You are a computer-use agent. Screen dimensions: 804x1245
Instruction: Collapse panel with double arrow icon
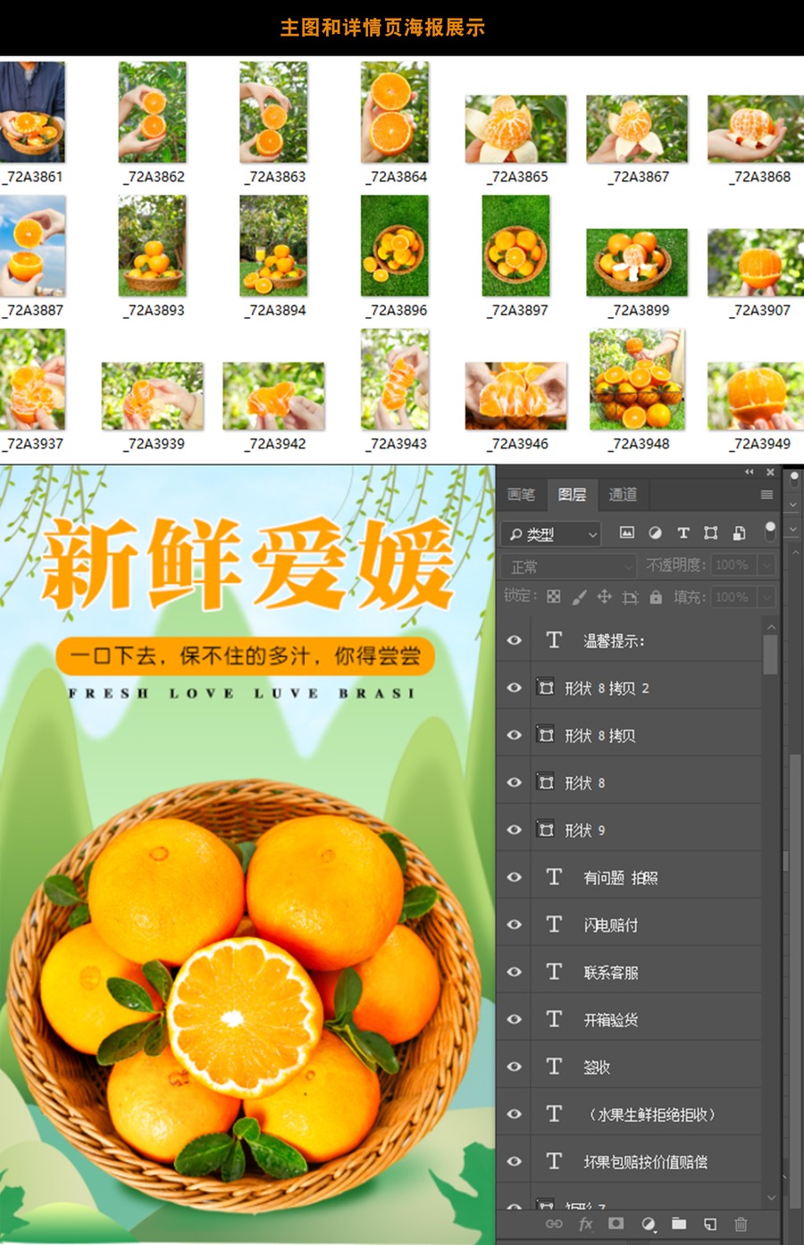(750, 472)
